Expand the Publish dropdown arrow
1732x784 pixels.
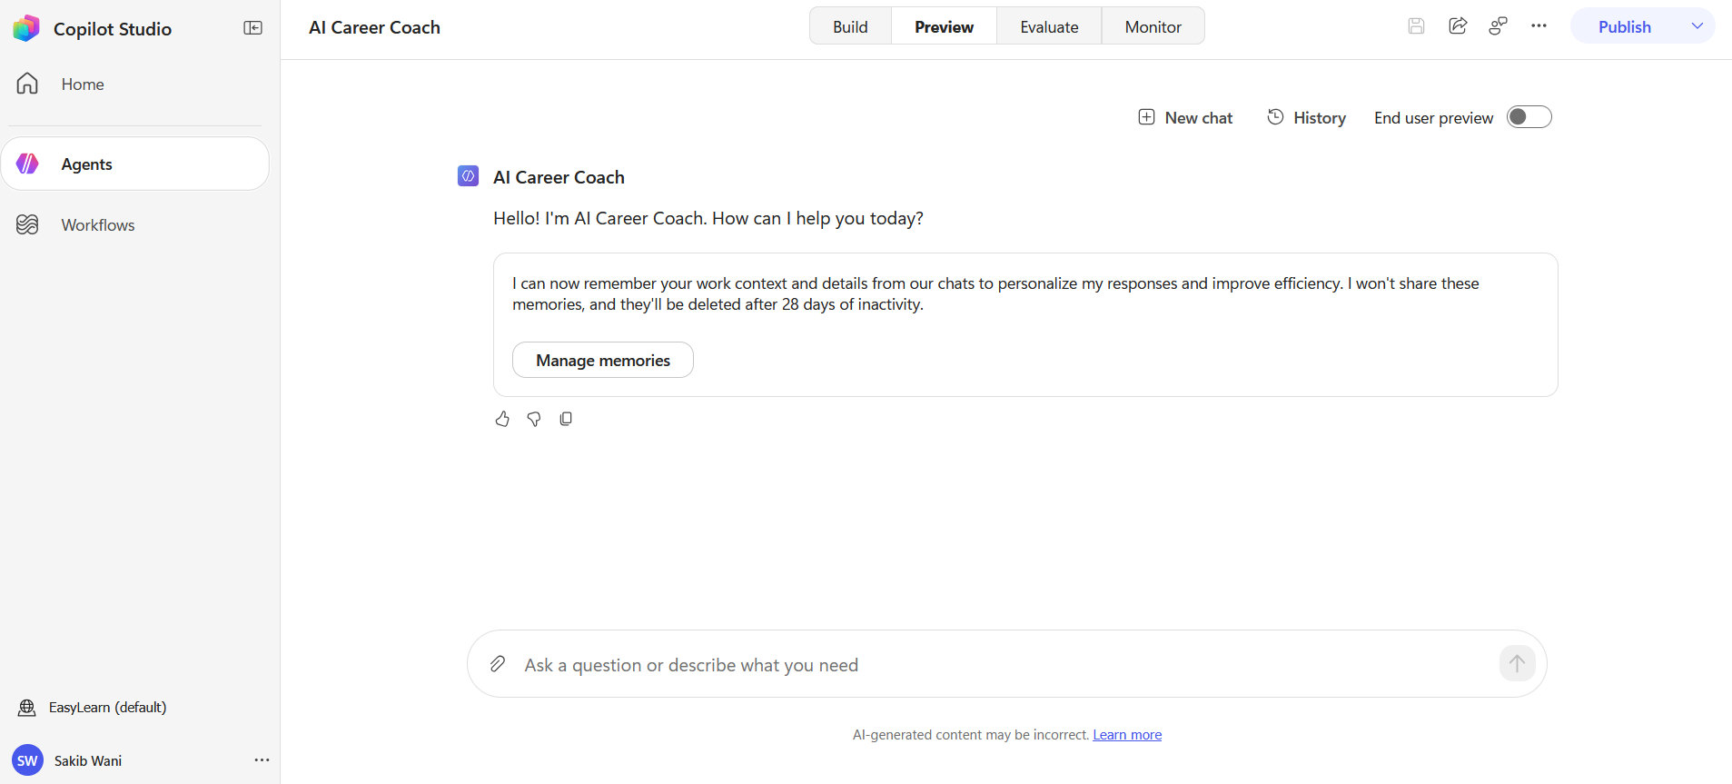(x=1697, y=26)
